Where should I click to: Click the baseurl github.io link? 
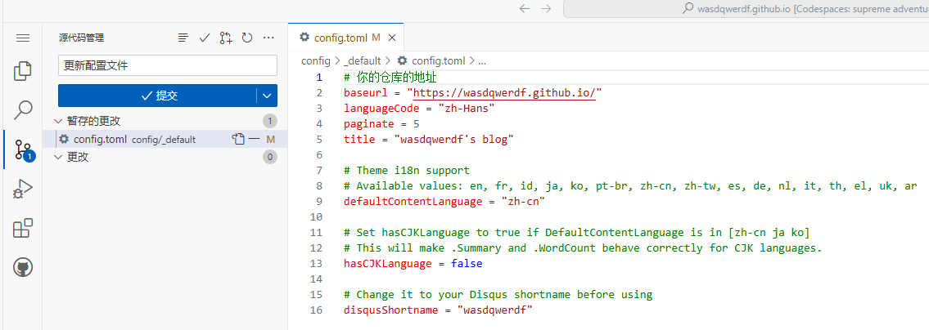coord(504,93)
